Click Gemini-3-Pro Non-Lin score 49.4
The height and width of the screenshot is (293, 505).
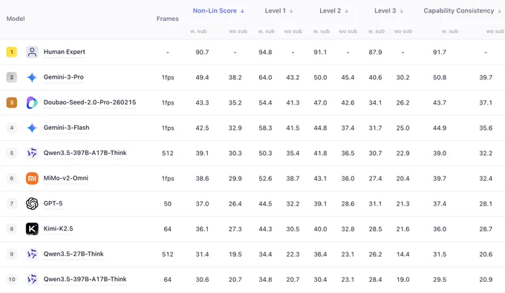point(202,77)
